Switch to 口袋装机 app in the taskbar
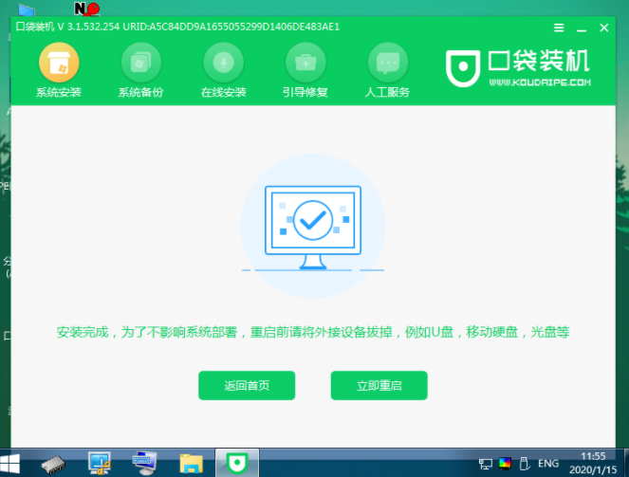Image resolution: width=629 pixels, height=477 pixels. click(236, 463)
